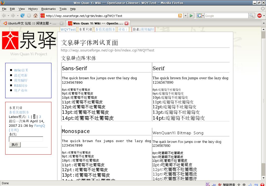
Task: Click the Monospace heading
Action: point(76,131)
